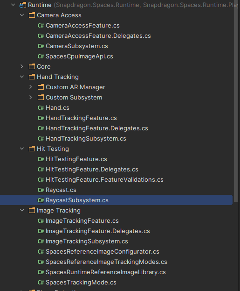
Task: Select the Hand Tracking folder label
Action: 58,77
